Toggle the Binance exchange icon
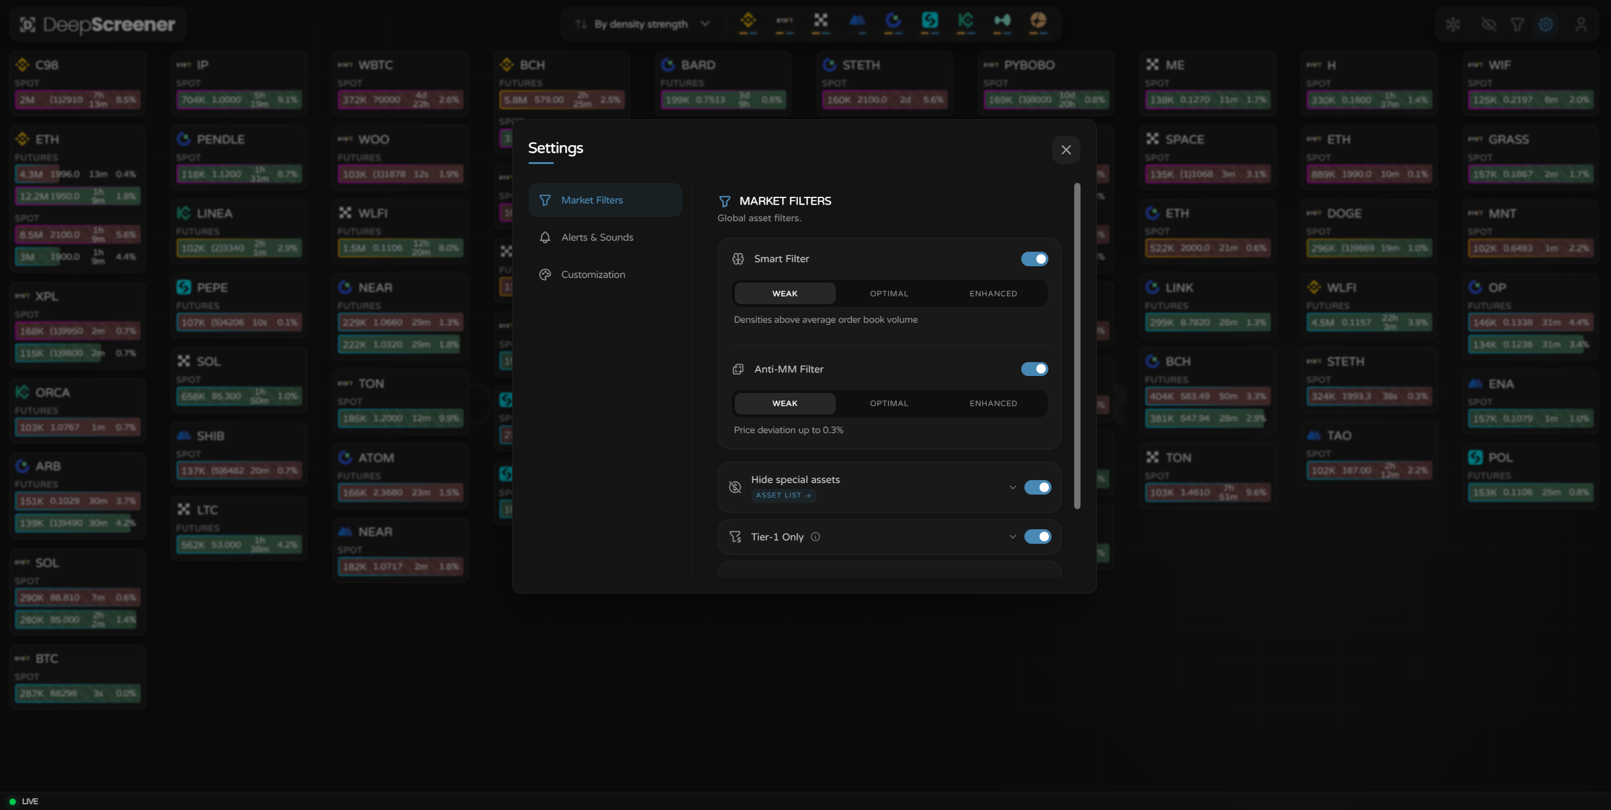This screenshot has height=810, width=1611. [x=749, y=23]
